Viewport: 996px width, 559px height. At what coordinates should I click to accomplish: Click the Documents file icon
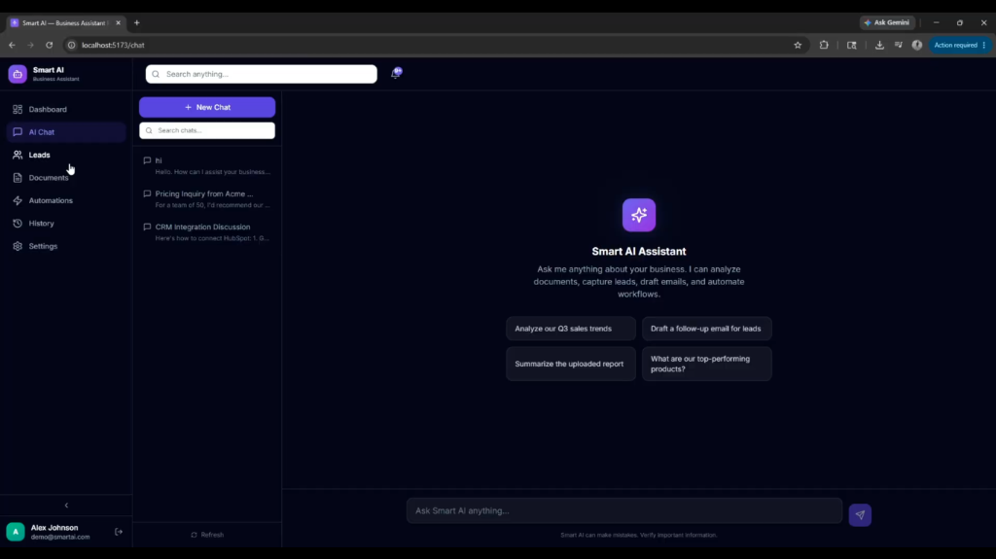(x=18, y=178)
